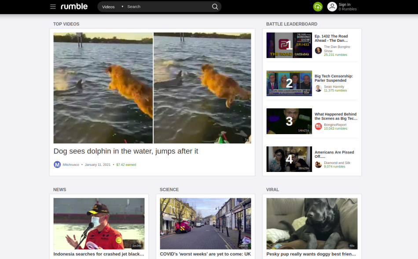Open the dog sees dolphin video title

pyautogui.click(x=126, y=151)
